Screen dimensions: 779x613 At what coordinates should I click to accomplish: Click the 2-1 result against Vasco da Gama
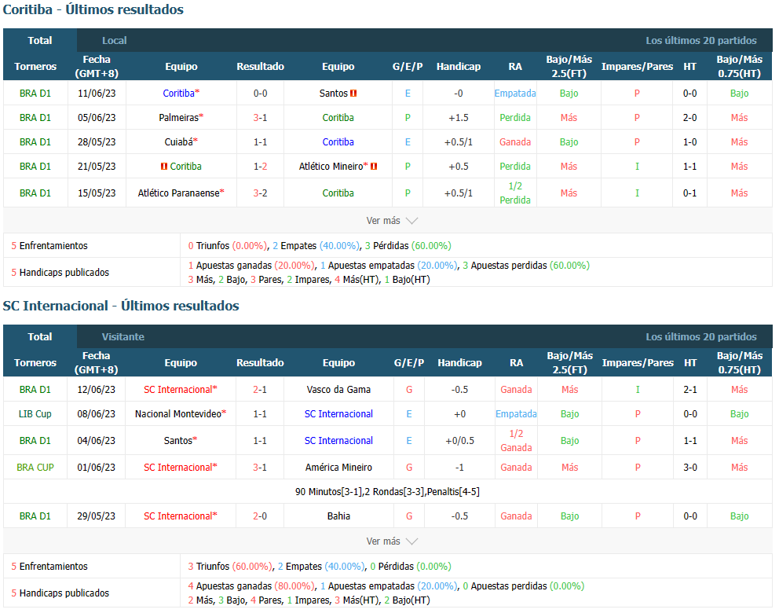click(x=260, y=389)
